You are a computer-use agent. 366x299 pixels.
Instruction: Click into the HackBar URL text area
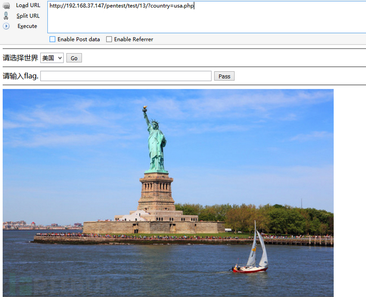coord(206,17)
